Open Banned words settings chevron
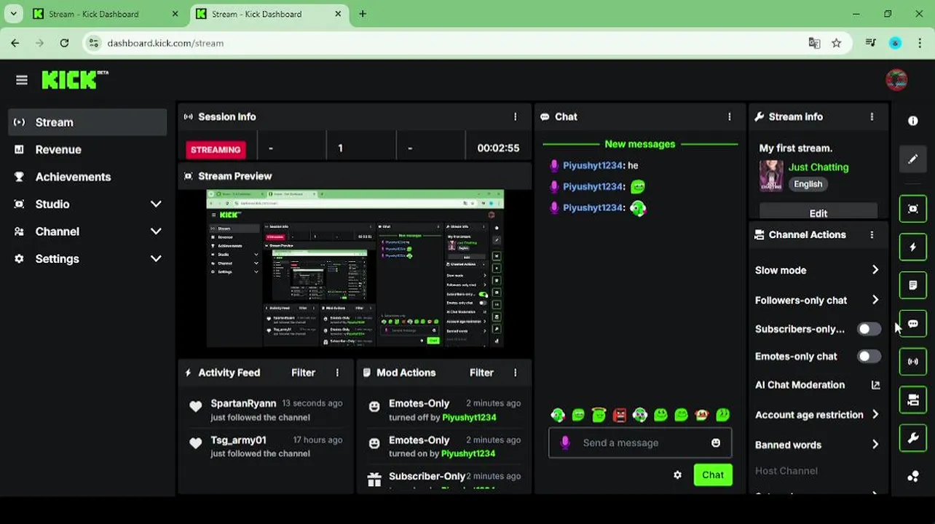 (x=875, y=445)
